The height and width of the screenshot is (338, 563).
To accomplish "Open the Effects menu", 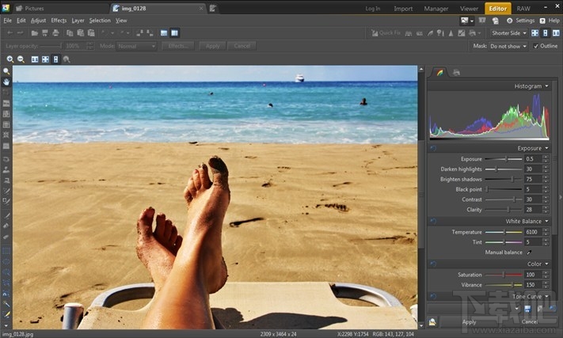I will coord(59,20).
